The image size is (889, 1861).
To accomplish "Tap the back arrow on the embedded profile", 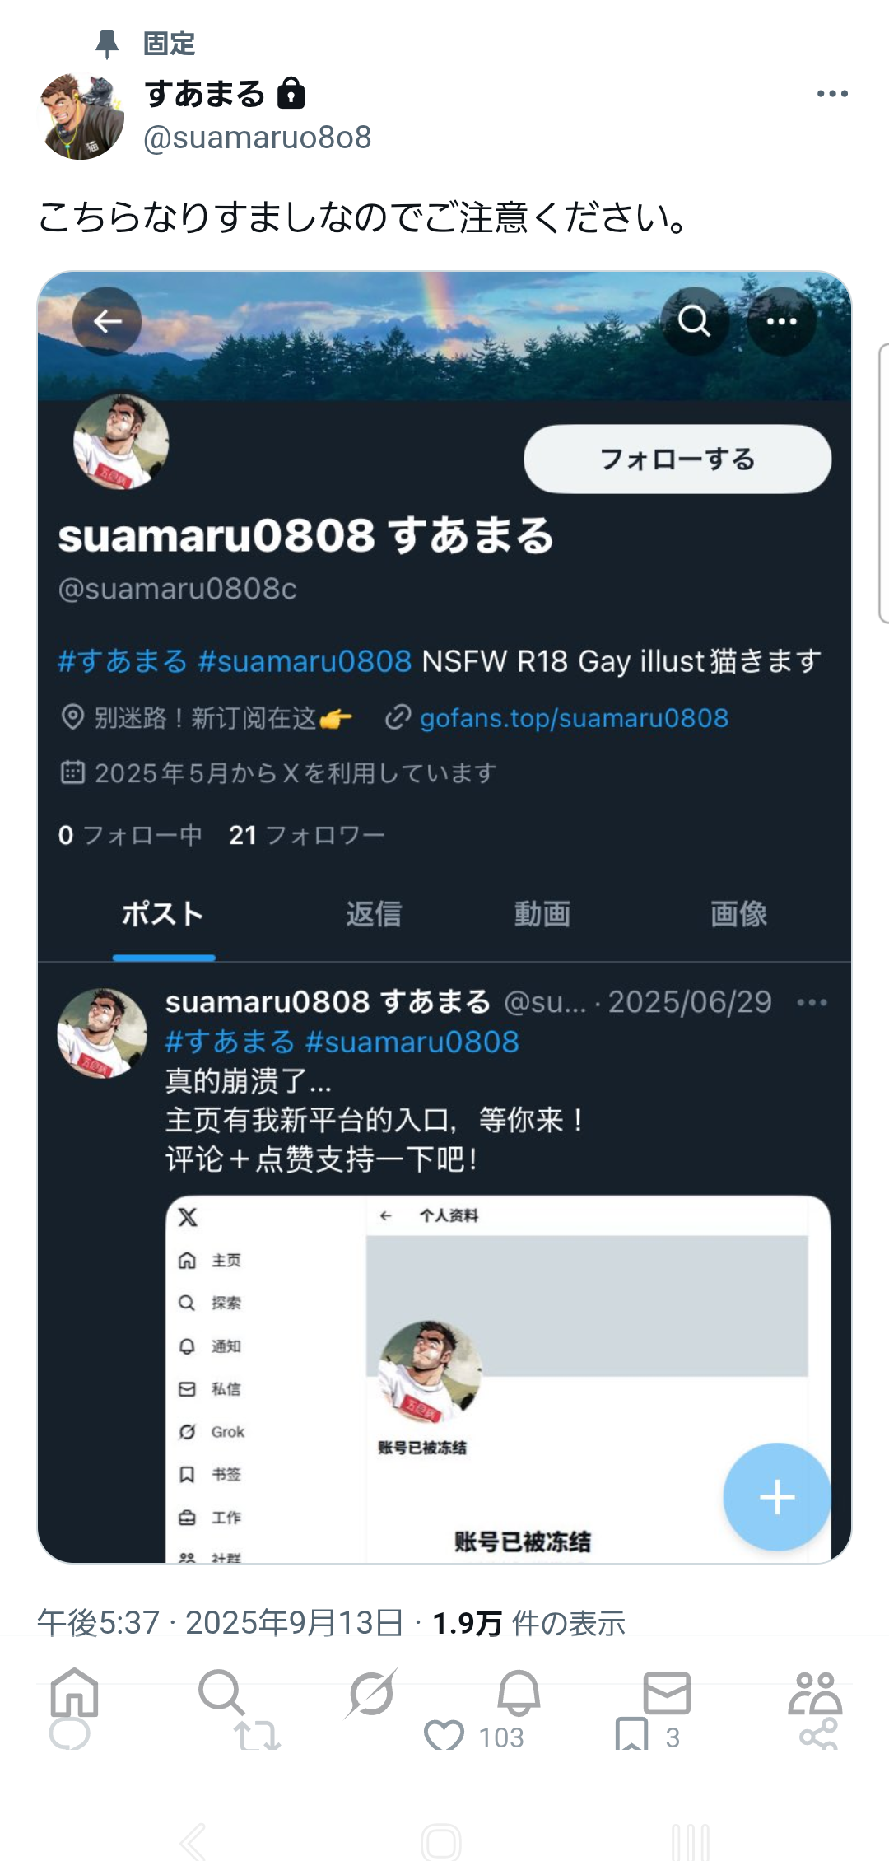I will 107,321.
